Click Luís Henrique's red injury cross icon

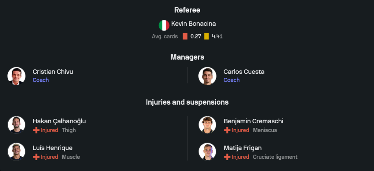(x=36, y=157)
